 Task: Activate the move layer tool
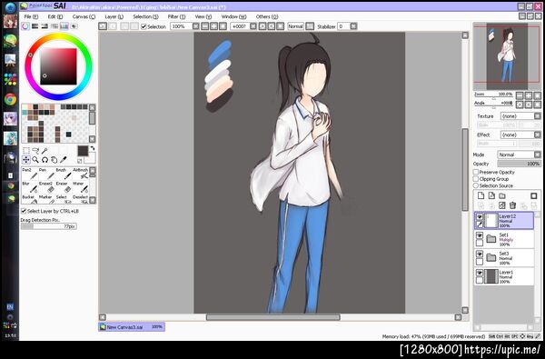click(x=26, y=160)
